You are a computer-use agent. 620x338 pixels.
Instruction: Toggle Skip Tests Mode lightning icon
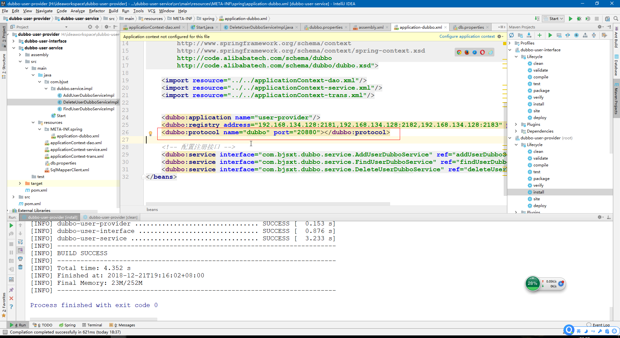pos(576,35)
